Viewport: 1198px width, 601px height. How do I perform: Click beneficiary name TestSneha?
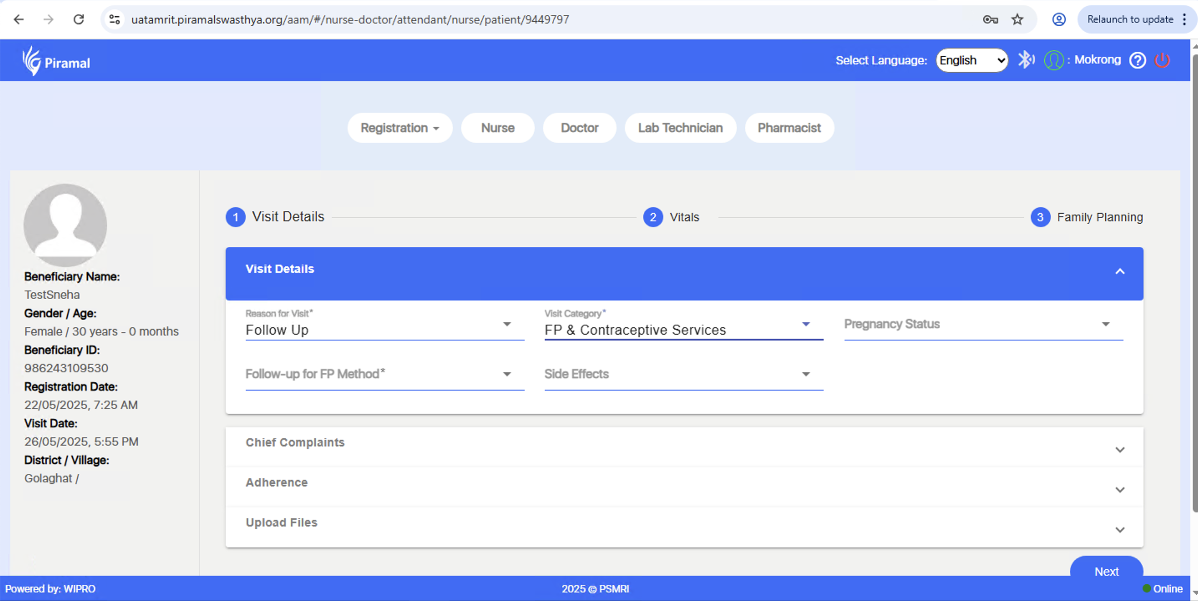tap(52, 295)
